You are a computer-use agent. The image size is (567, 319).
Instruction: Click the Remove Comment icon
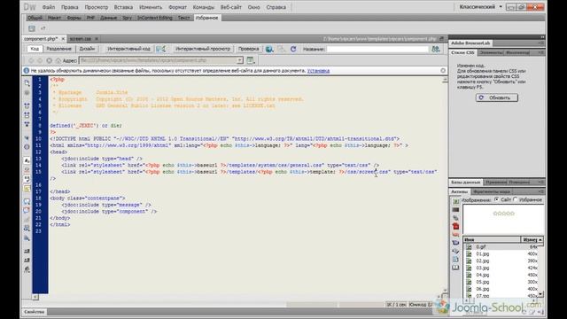click(x=27, y=210)
